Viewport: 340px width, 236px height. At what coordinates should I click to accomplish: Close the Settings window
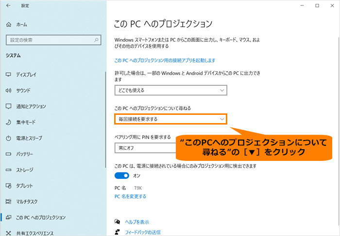coord(332,6)
